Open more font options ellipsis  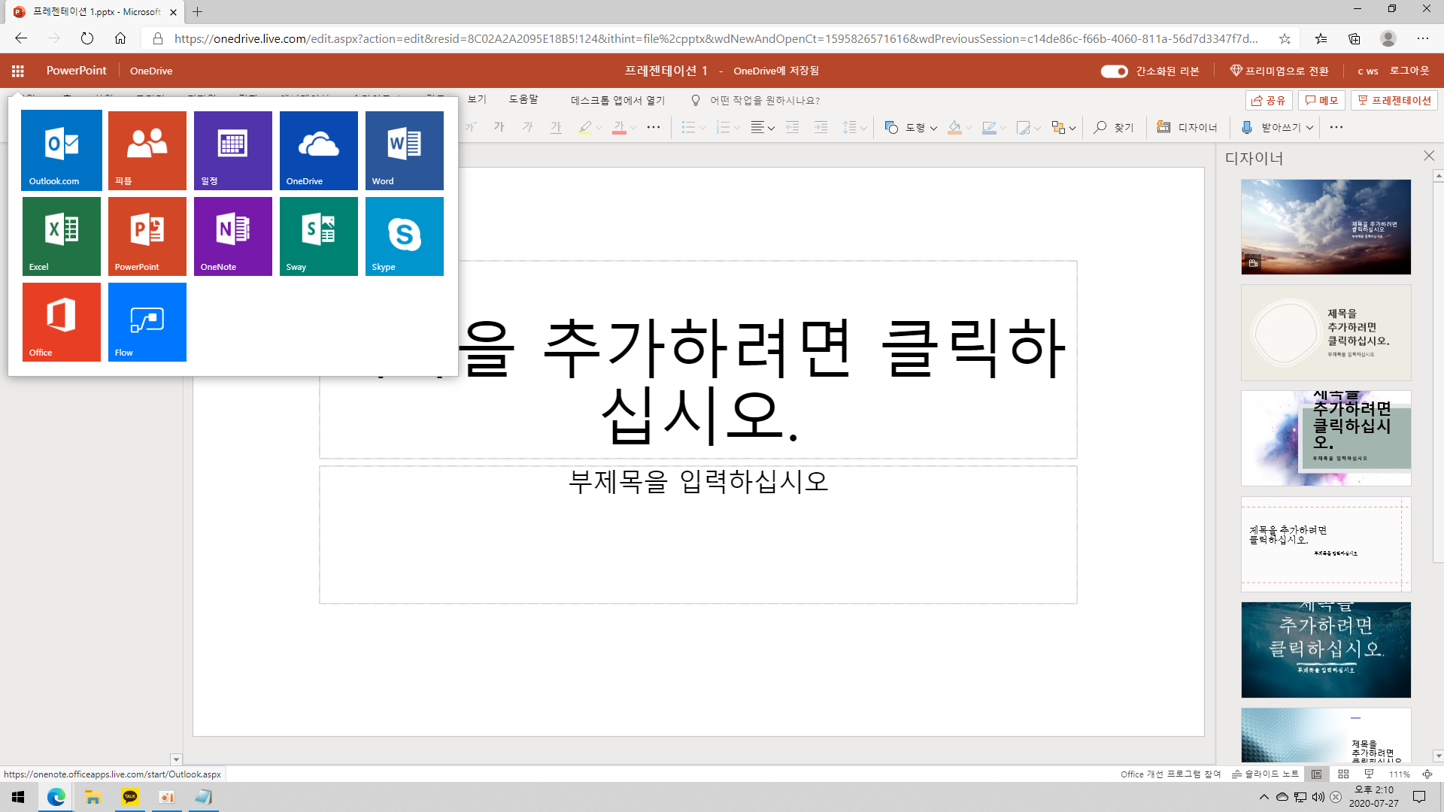(x=654, y=128)
